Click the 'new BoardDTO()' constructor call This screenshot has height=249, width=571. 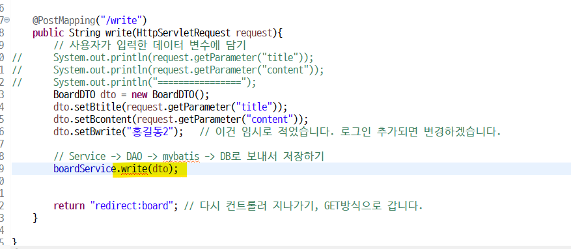pyautogui.click(x=170, y=95)
